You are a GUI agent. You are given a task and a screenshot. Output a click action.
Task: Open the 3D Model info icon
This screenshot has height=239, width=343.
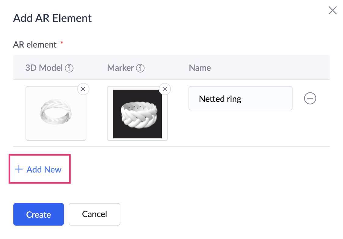coord(69,68)
